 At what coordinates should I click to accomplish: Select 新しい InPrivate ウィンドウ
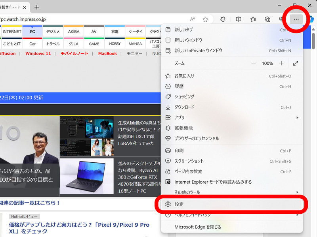coord(198,51)
